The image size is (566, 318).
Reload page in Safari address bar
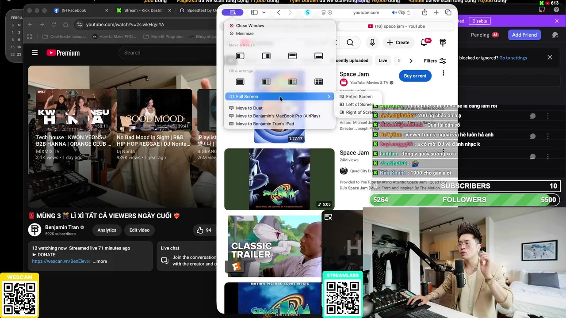(409, 13)
